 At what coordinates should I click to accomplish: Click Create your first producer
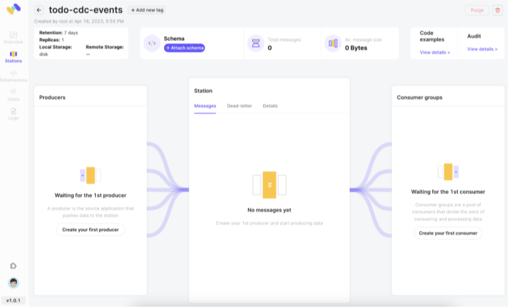90,230
